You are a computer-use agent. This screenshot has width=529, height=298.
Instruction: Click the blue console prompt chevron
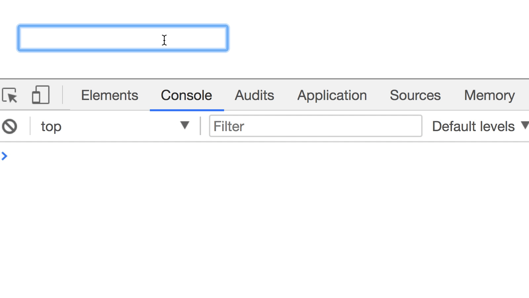(x=5, y=156)
